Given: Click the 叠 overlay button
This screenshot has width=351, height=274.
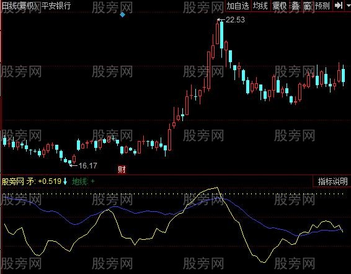Looking at the screenshot, I should [x=295, y=6].
